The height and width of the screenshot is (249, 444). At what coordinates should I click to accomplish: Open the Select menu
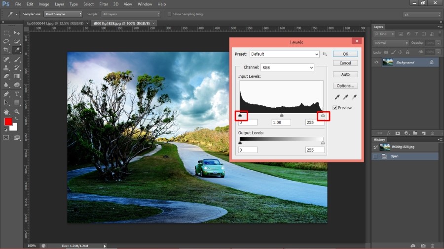point(88,4)
